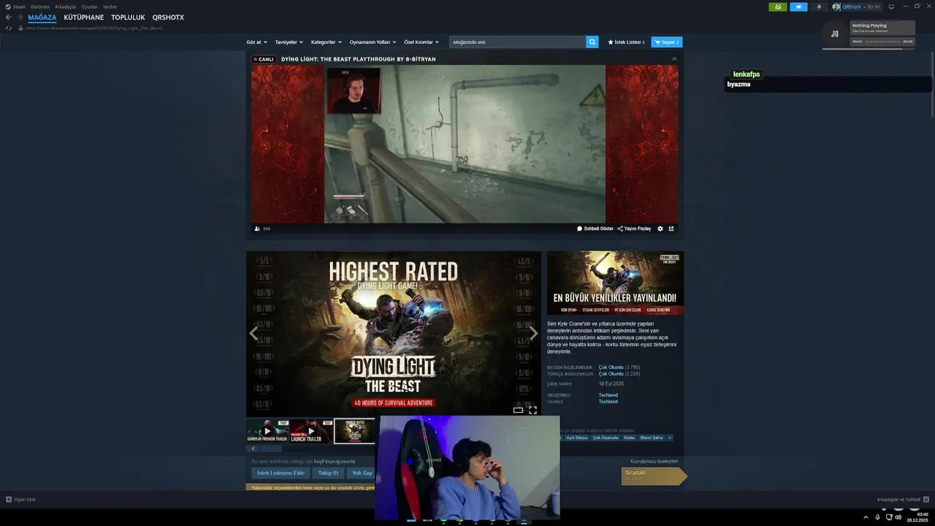
Task: Switch to the KÜTÜPHANE tab
Action: click(84, 18)
